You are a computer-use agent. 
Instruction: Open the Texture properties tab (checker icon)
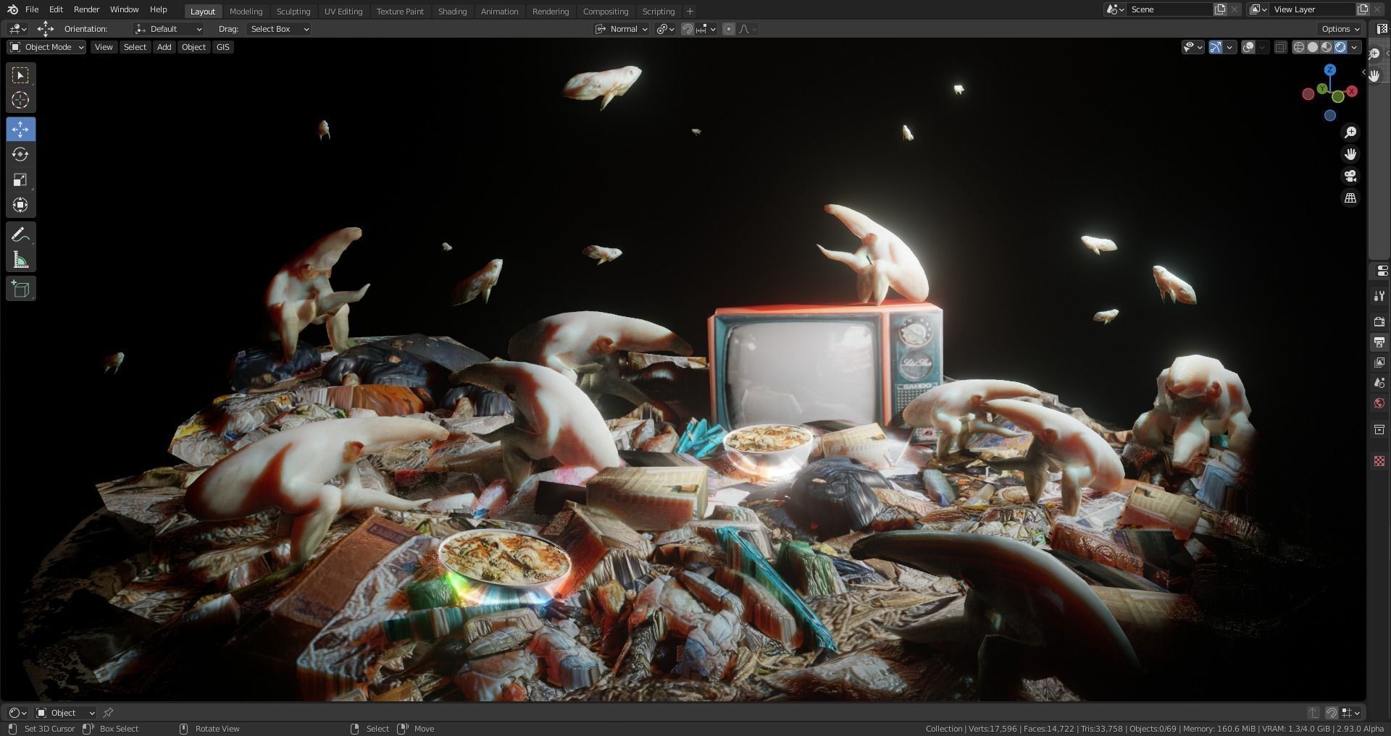tap(1379, 461)
